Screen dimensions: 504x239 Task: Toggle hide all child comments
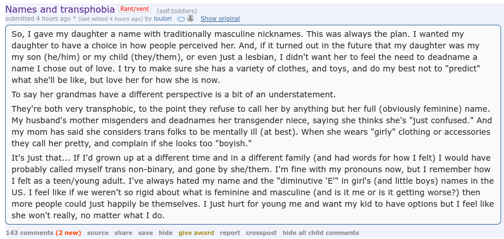(321, 233)
